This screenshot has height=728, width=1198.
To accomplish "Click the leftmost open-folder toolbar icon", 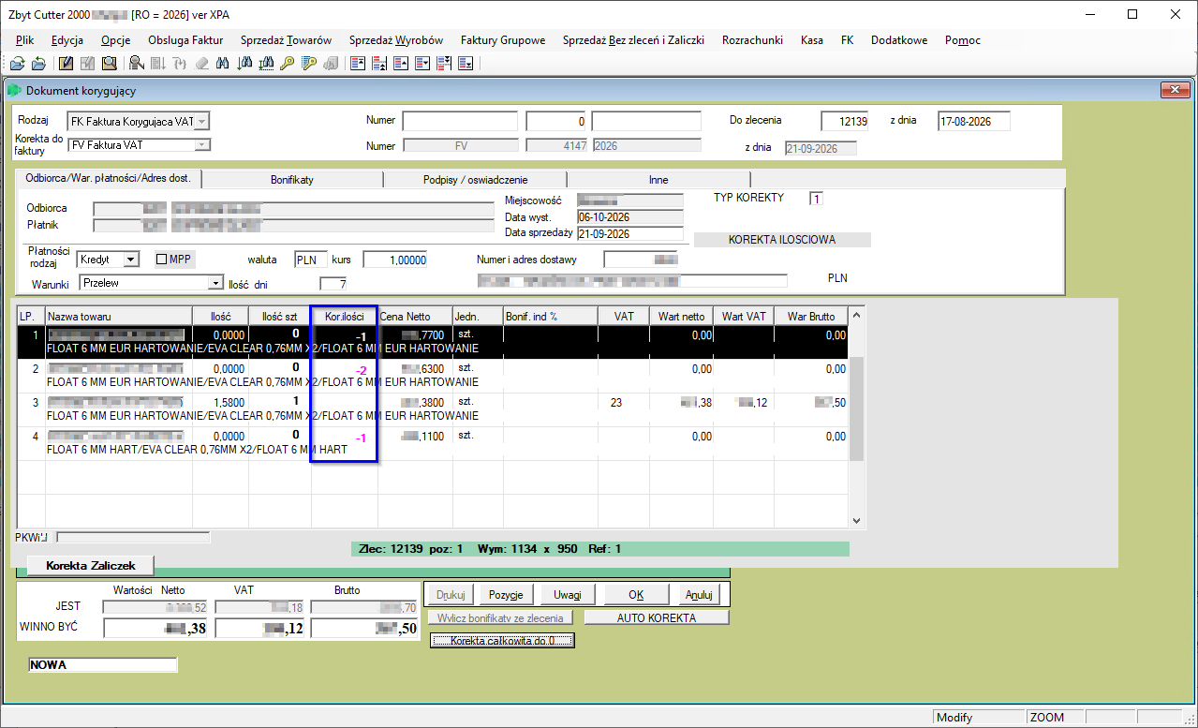I will tap(17, 64).
